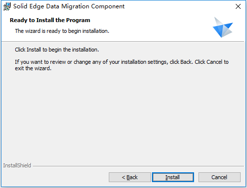Click the divider below the header banner
The width and height of the screenshot is (247, 188).
123,42
